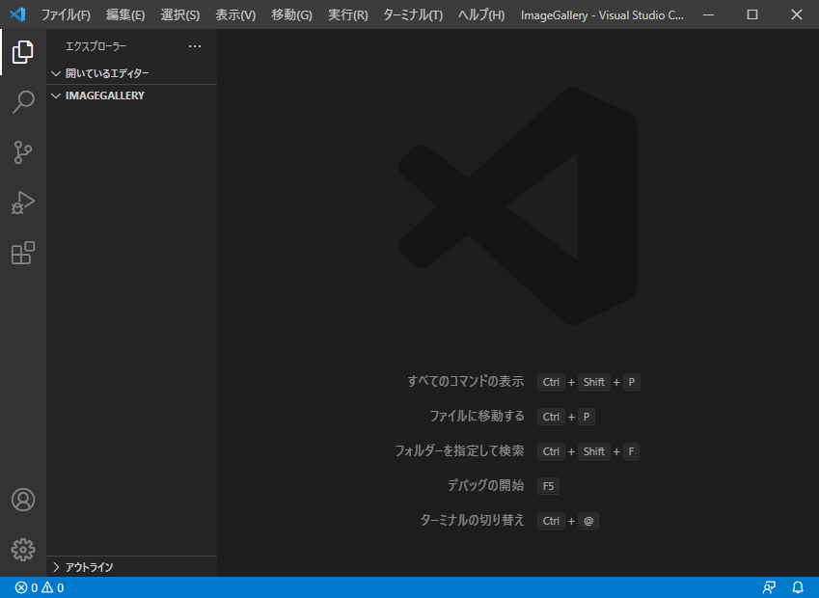The width and height of the screenshot is (819, 598).
Task: Click the すべてのコマンドの表示 hint text
Action: coord(465,382)
